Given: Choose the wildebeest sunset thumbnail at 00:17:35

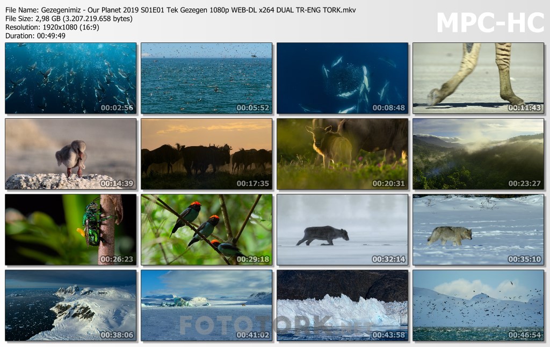Looking at the screenshot, I should [207, 154].
